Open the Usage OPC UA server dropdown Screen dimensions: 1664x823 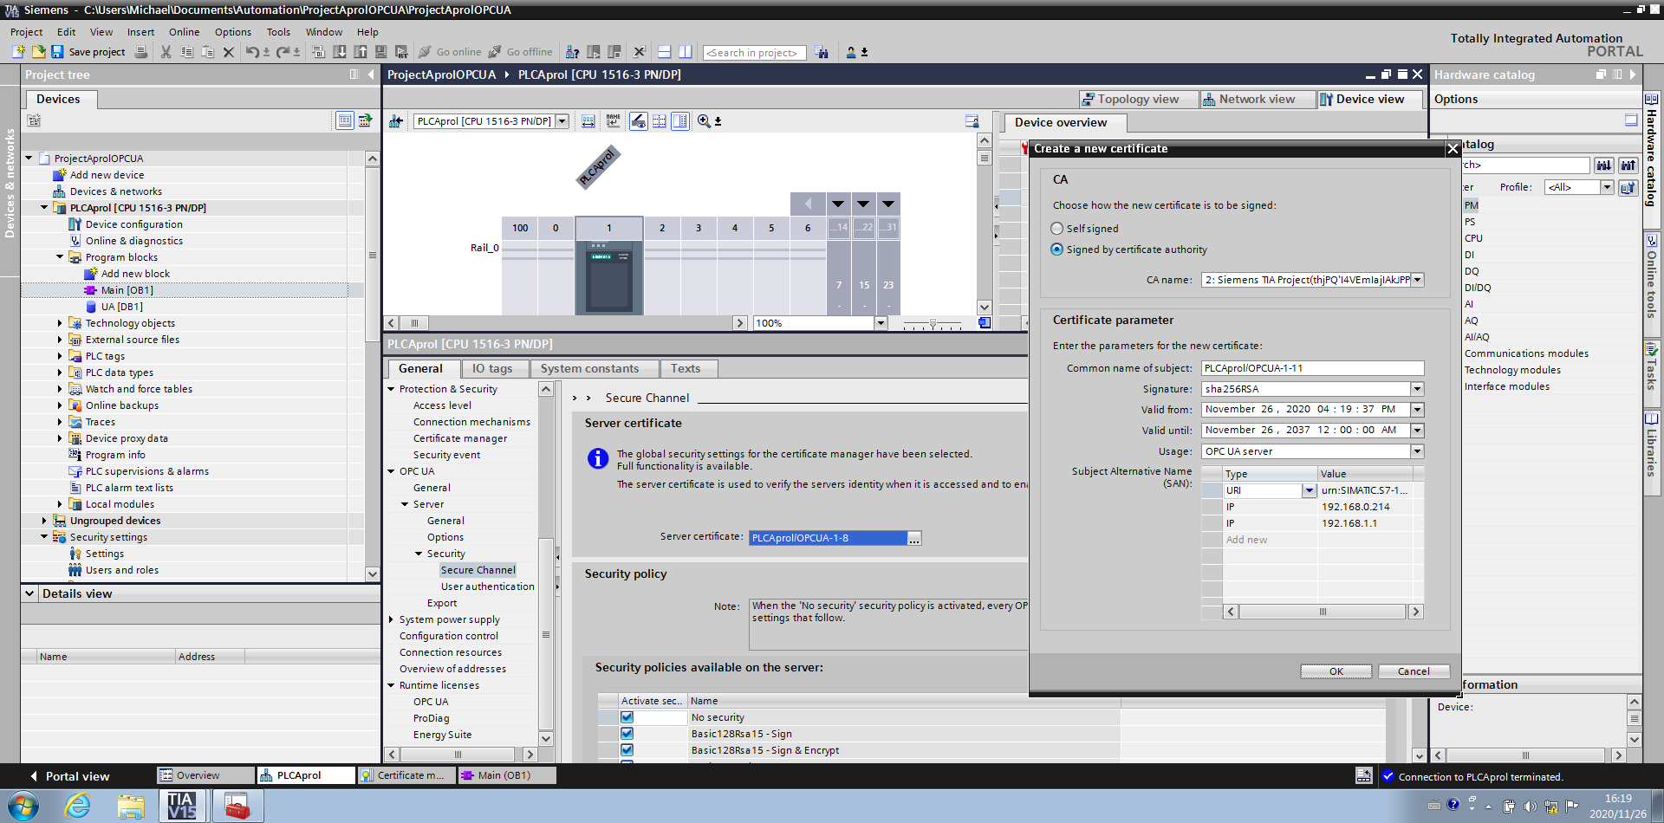(x=1417, y=451)
